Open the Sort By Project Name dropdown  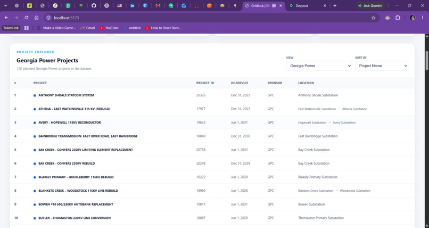tap(382, 66)
